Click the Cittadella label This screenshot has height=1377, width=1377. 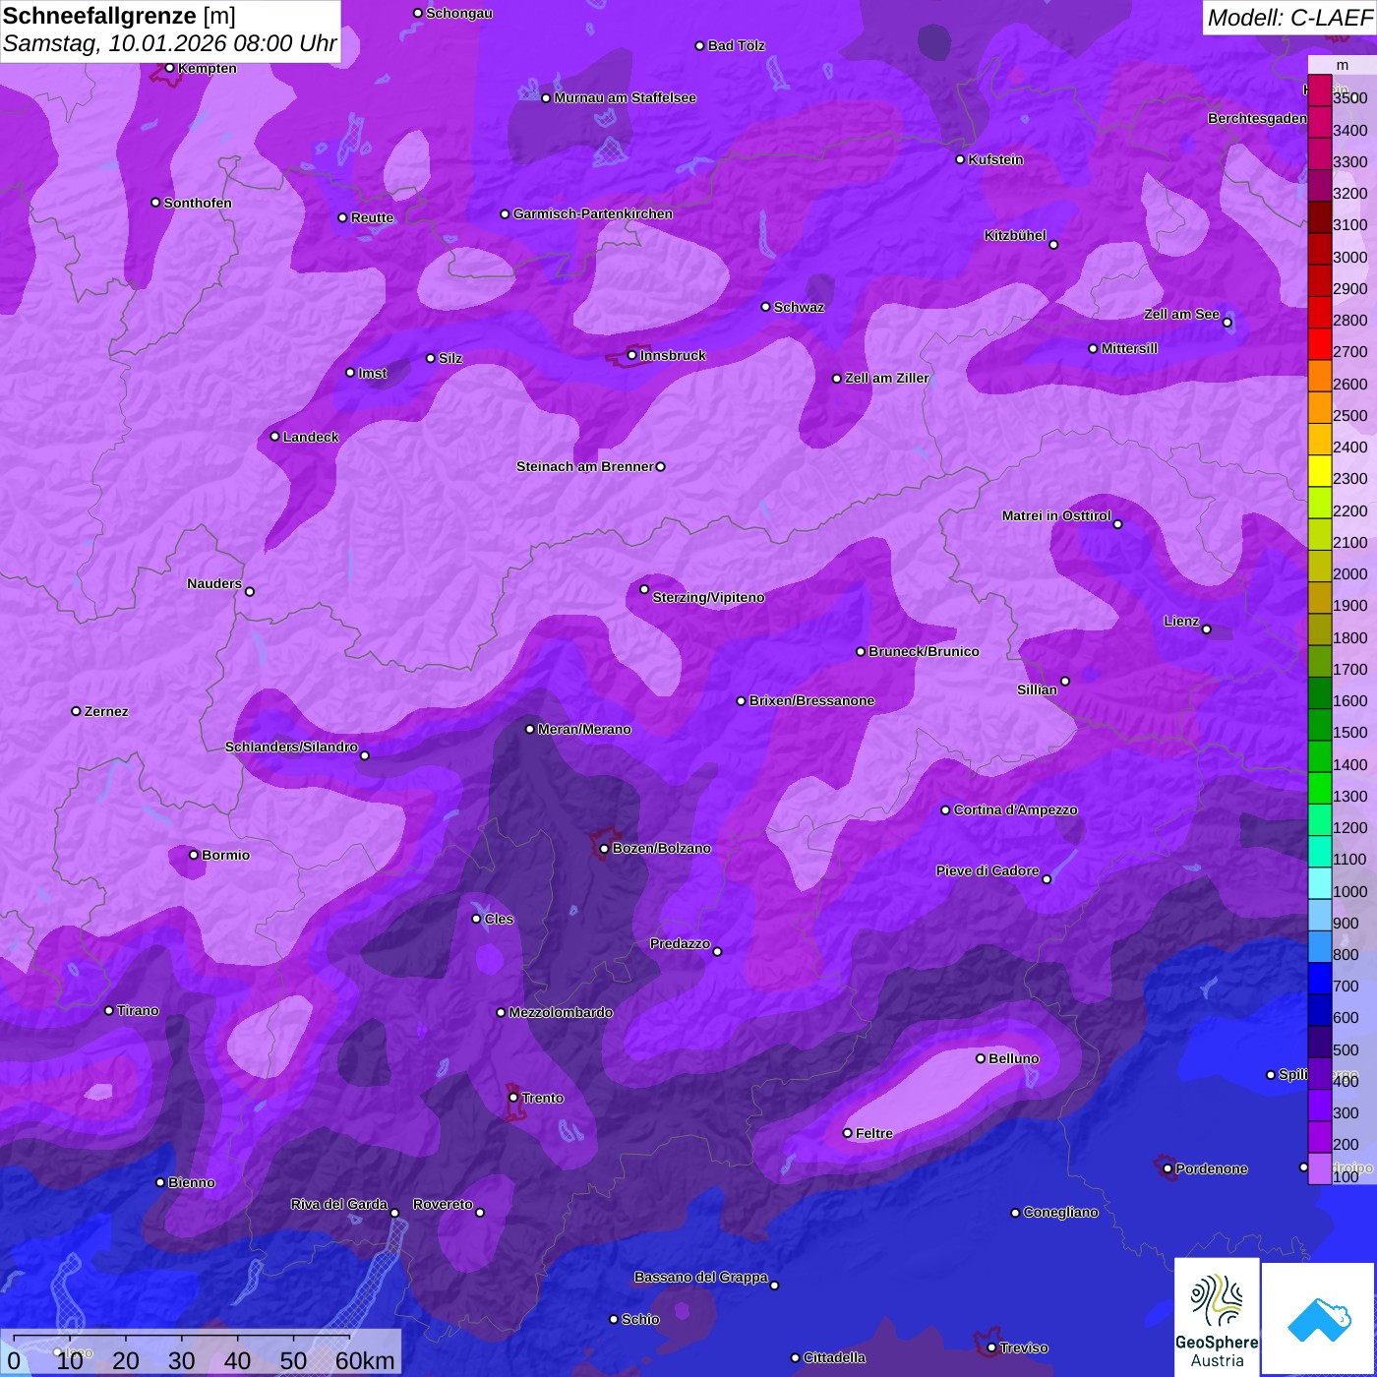point(834,1357)
